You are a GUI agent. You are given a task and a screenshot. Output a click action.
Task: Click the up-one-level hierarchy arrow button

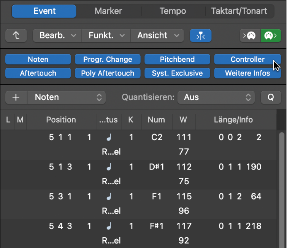click(x=16, y=35)
